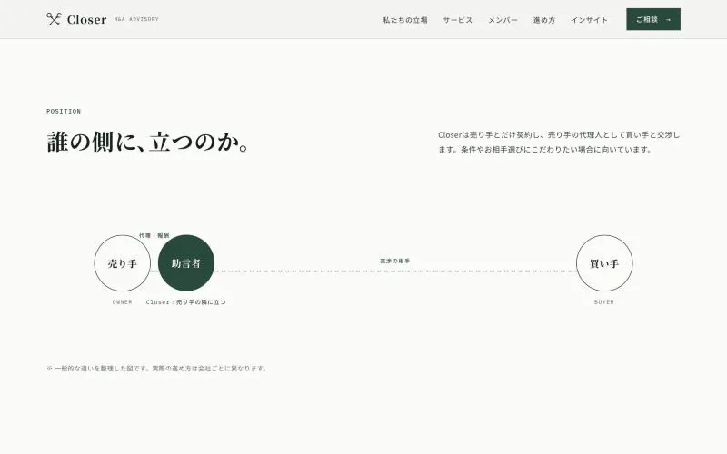Click the 交渉の相手 label on dashed line
This screenshot has height=454, width=727.
tap(395, 261)
